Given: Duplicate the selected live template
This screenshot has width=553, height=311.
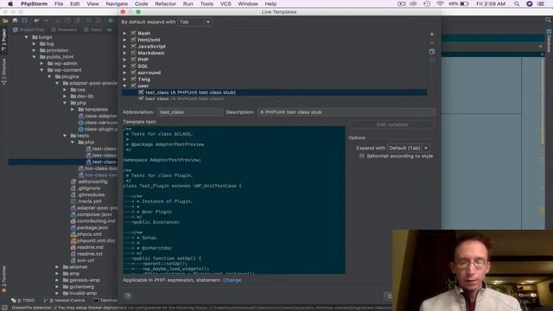Looking at the screenshot, I should coord(432,52).
